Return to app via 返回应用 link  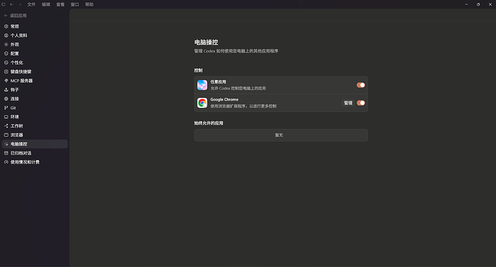(x=16, y=16)
